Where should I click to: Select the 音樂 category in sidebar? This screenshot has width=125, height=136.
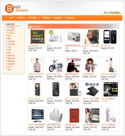9,36
